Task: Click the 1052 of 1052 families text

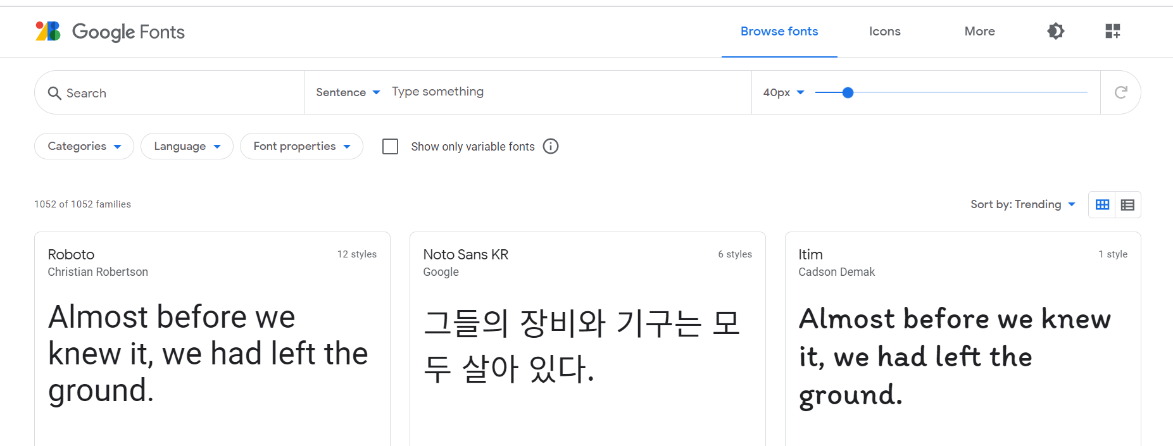Action: click(x=82, y=204)
